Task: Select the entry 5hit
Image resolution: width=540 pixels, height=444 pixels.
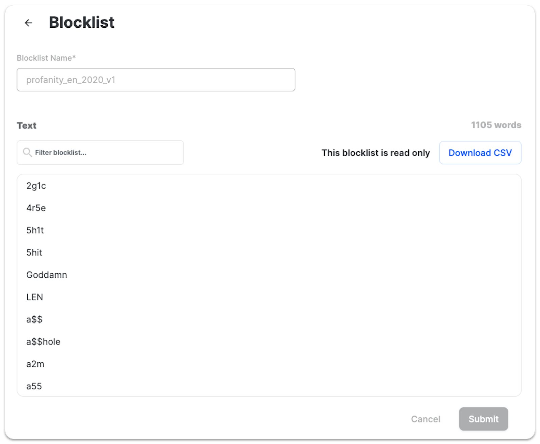Action: click(34, 252)
